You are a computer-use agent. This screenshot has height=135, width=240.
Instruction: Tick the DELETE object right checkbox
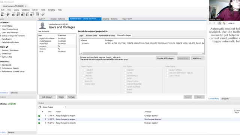pos(85,78)
